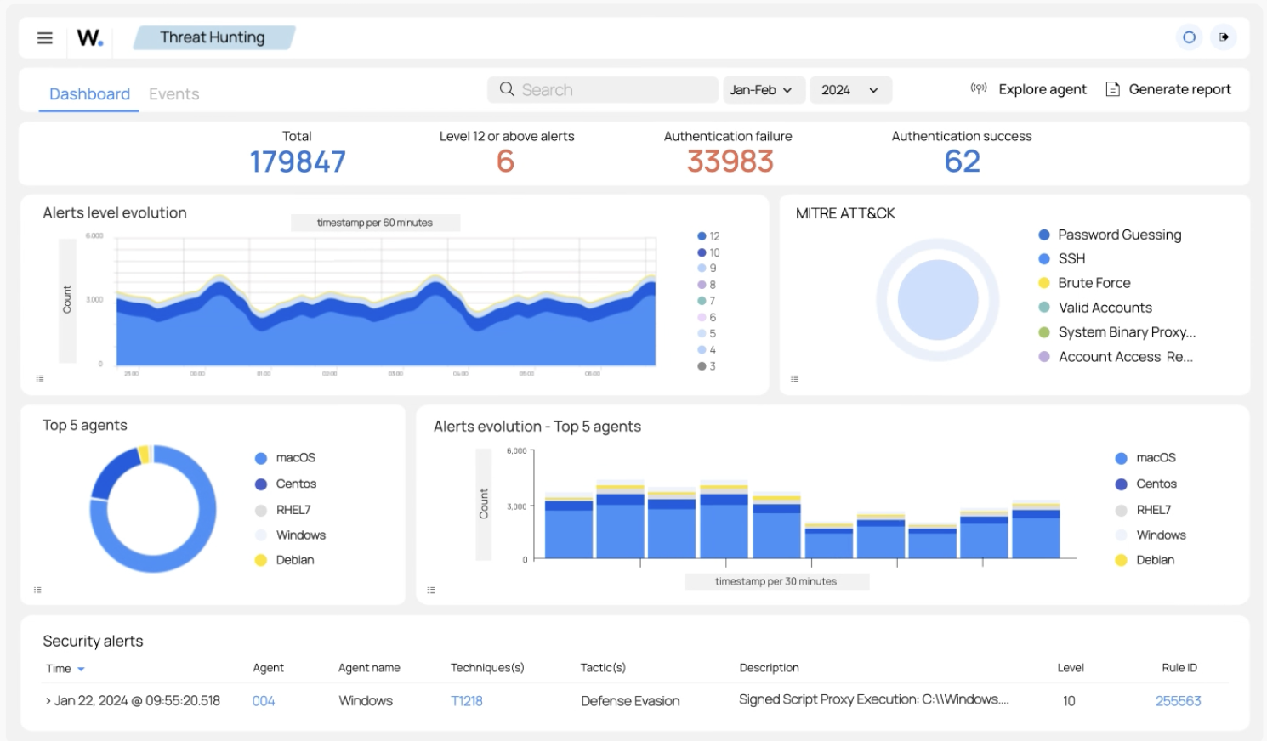Select the Dashboard tab

click(88, 93)
